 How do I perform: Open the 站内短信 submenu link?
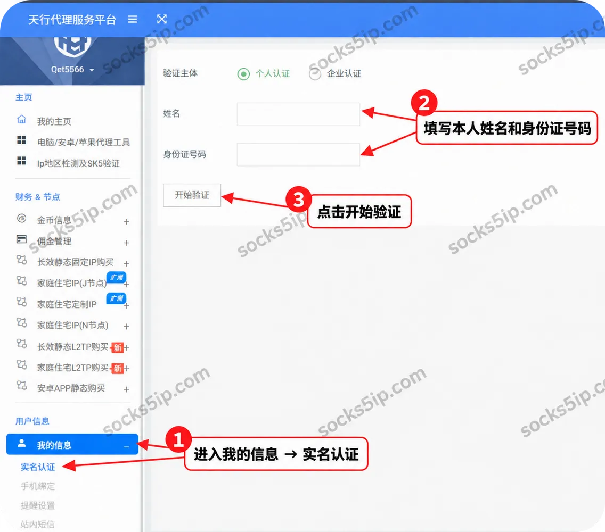pos(38,525)
